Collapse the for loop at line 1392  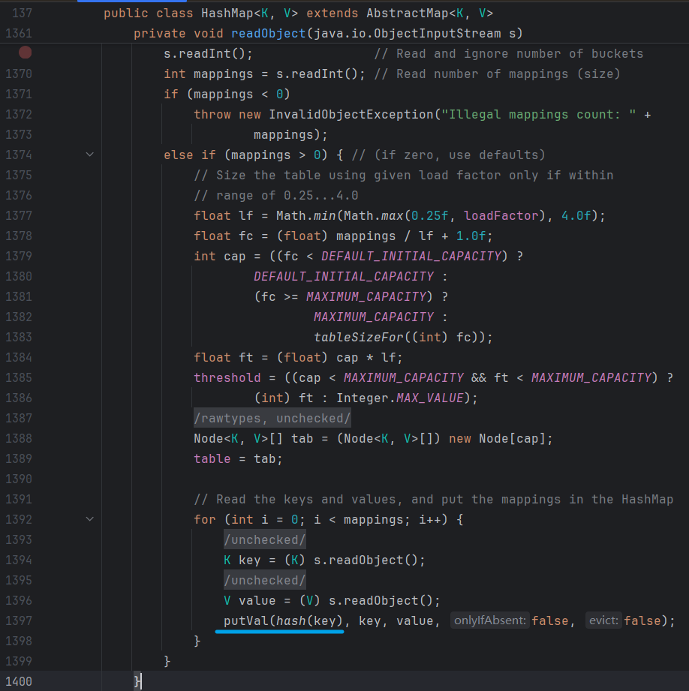89,519
